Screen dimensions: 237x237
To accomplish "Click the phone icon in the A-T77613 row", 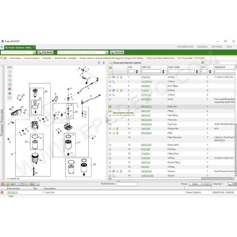I will 114,95.
